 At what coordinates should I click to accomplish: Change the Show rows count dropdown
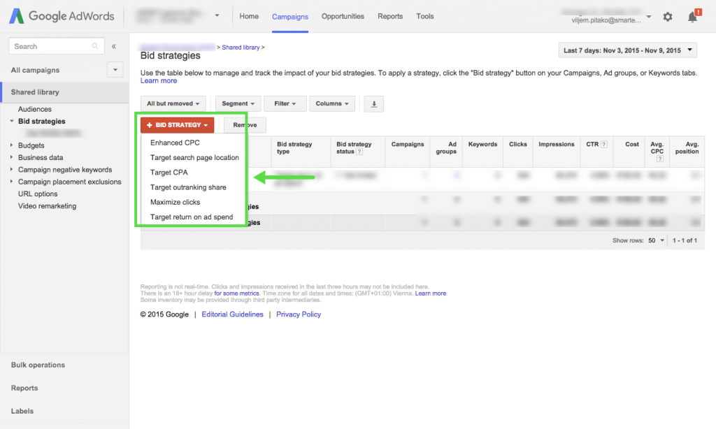[656, 240]
